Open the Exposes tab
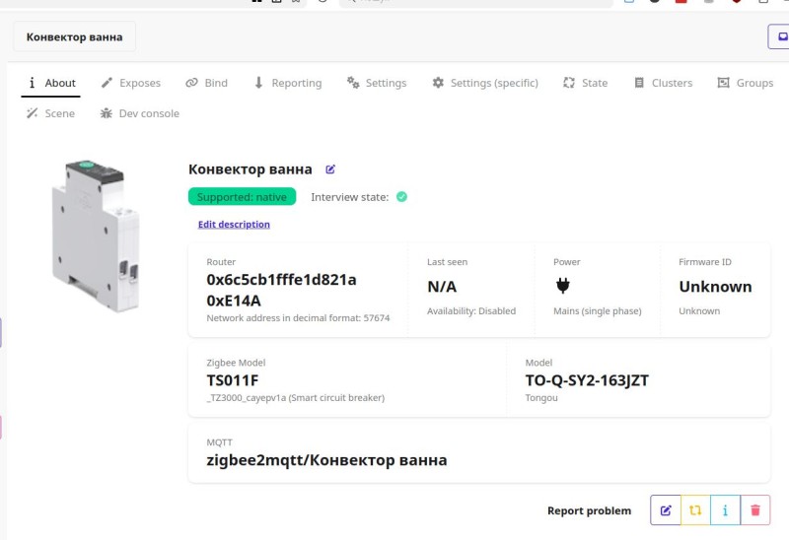Viewport: 789px width, 540px height. coord(130,83)
